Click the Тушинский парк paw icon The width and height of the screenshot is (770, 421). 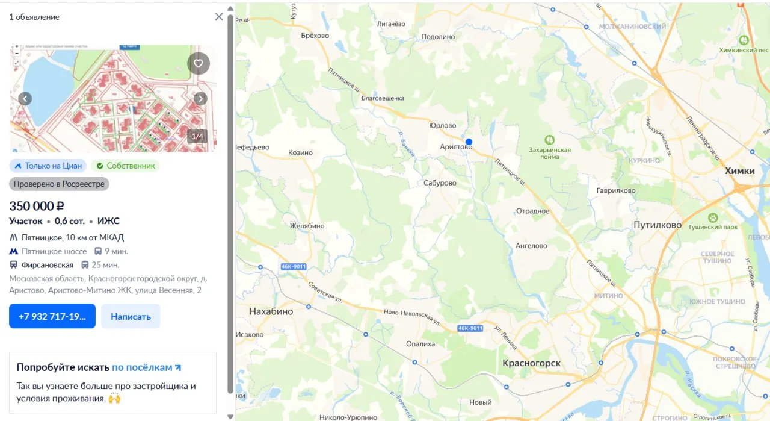(713, 217)
